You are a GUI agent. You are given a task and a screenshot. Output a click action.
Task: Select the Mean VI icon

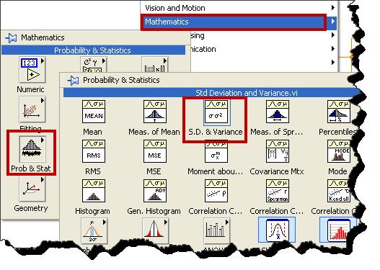[94, 112]
